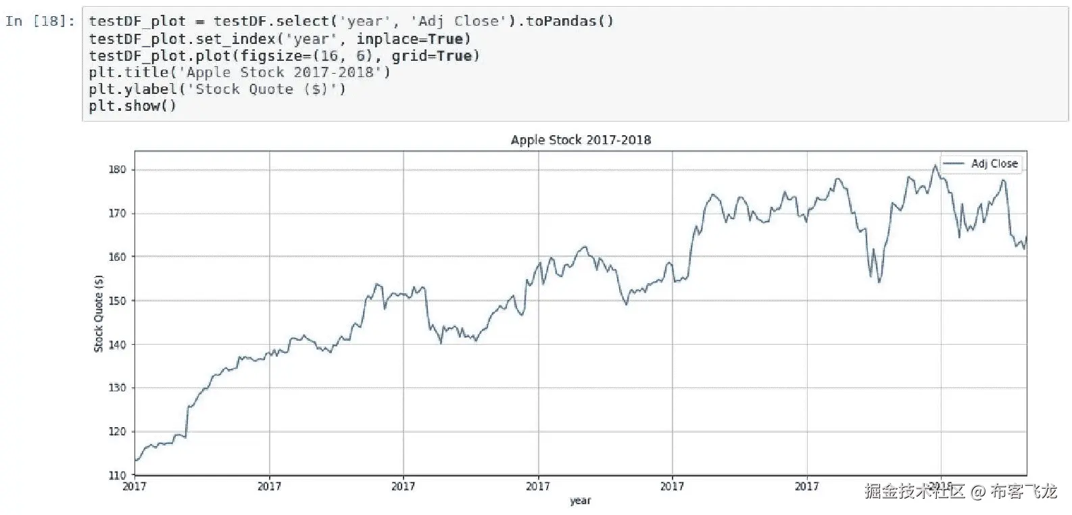This screenshot has width=1072, height=515.
Task: Click the Adj Close legend entry
Action: 981,164
